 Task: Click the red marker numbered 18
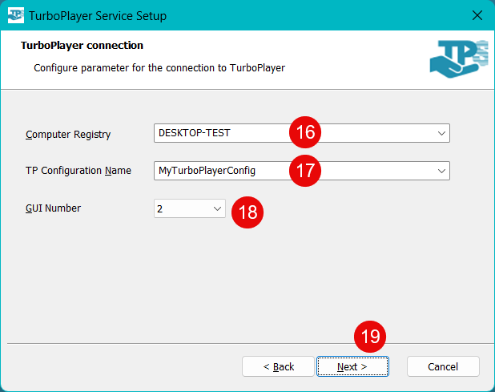click(x=247, y=212)
